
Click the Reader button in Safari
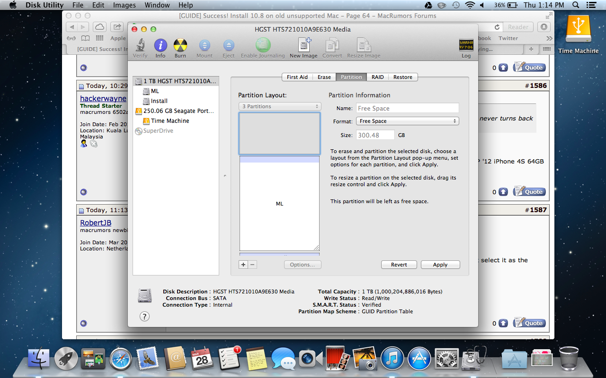coord(518,27)
